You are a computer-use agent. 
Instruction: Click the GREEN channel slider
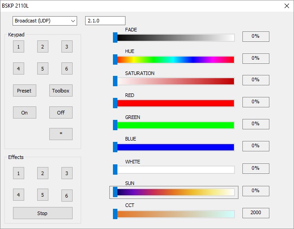(x=174, y=125)
